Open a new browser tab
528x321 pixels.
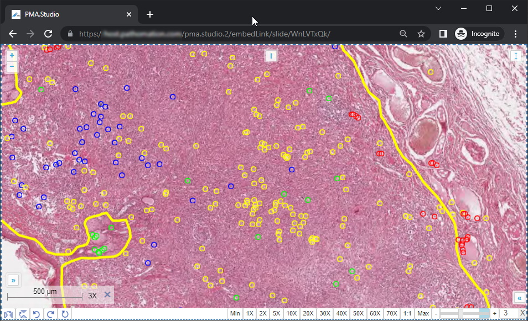click(x=150, y=14)
